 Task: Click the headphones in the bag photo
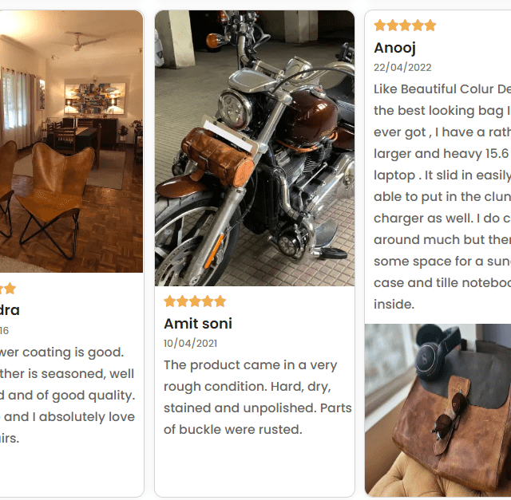pos(438,352)
